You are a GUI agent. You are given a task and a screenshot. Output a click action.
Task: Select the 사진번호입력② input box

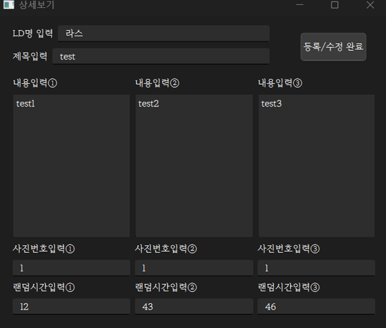pyautogui.click(x=194, y=268)
